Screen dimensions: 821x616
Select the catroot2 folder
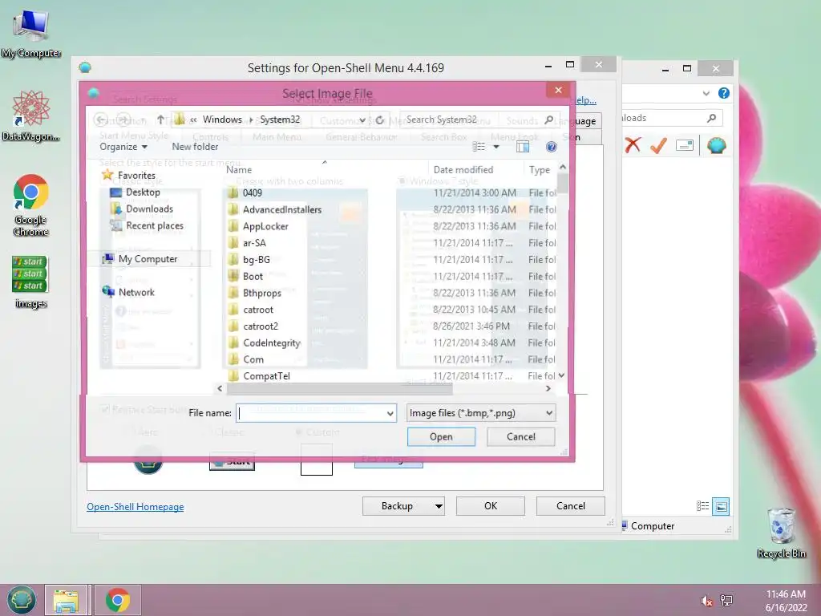pyautogui.click(x=261, y=326)
